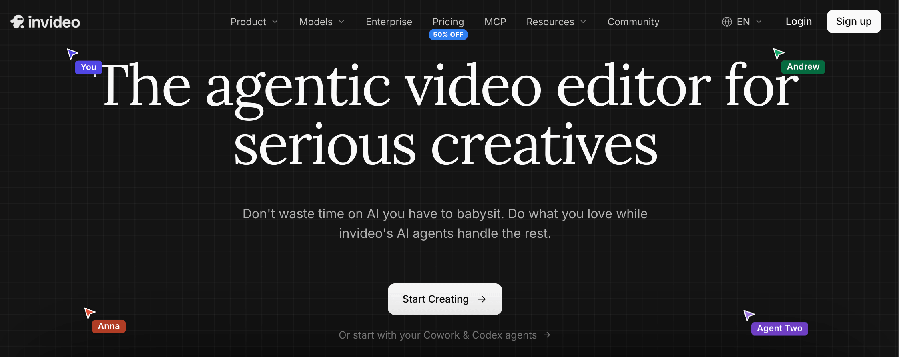
Task: Click arrow after Cowork & Codex agents
Action: click(x=547, y=335)
